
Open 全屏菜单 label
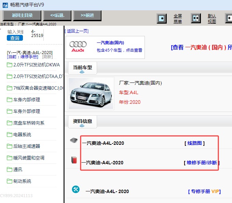tap(178, 19)
